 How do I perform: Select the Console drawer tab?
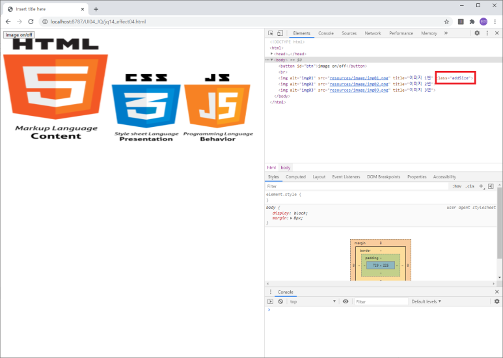click(285, 292)
